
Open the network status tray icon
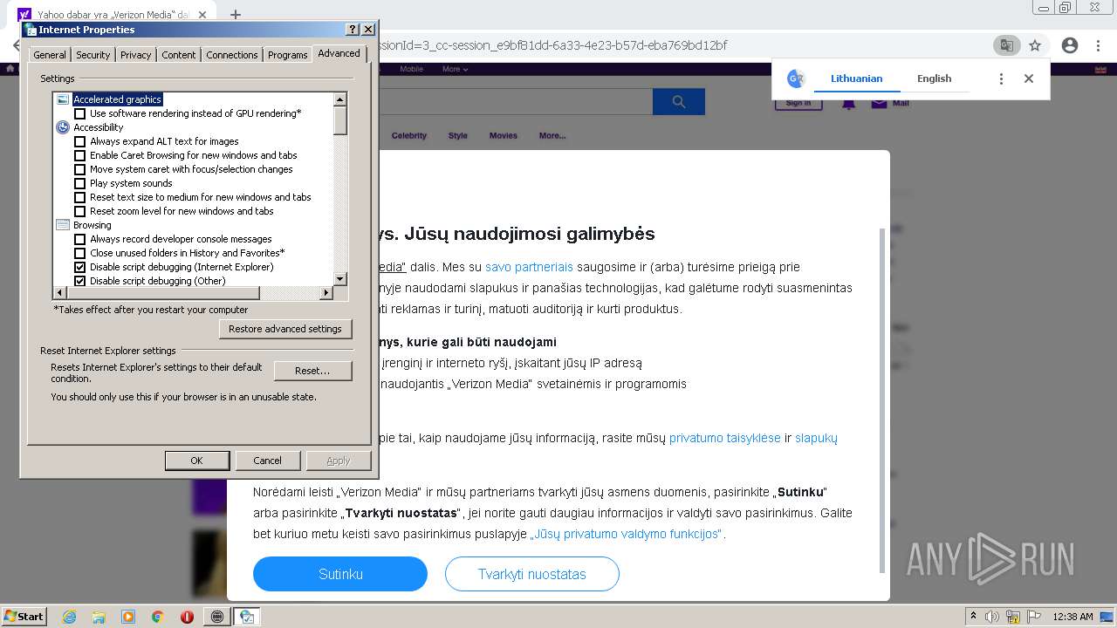(1013, 617)
